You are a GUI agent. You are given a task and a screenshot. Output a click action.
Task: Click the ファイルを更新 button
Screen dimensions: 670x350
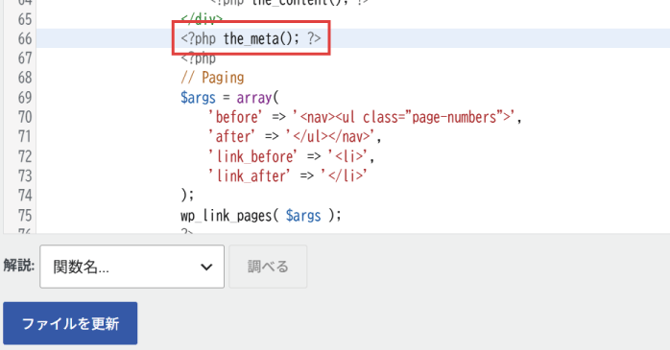(70, 323)
